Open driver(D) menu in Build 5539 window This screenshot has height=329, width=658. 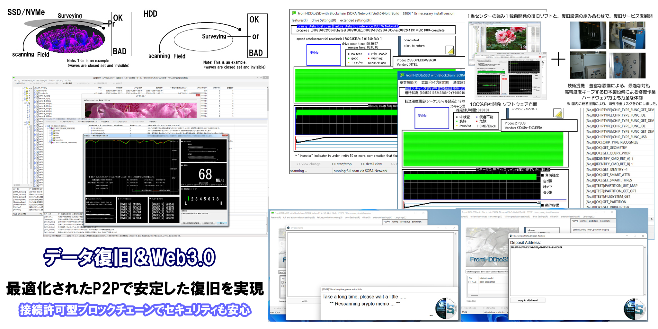point(554,217)
